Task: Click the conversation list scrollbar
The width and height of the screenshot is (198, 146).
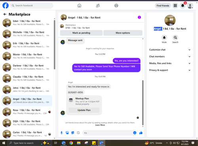Action: pos(54,45)
